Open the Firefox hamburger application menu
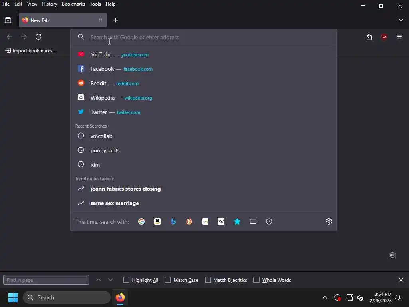The width and height of the screenshot is (409, 307). 399,37
